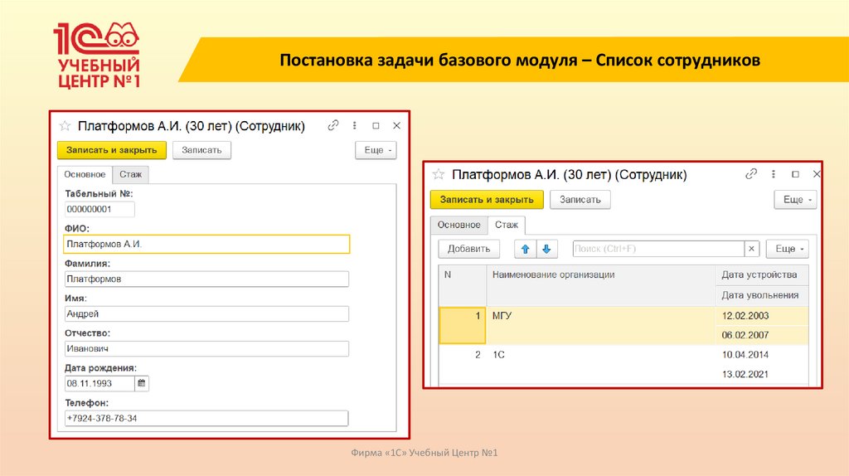Open the three-dot menu in left window
This screenshot has width=849, height=476.
coord(355,125)
